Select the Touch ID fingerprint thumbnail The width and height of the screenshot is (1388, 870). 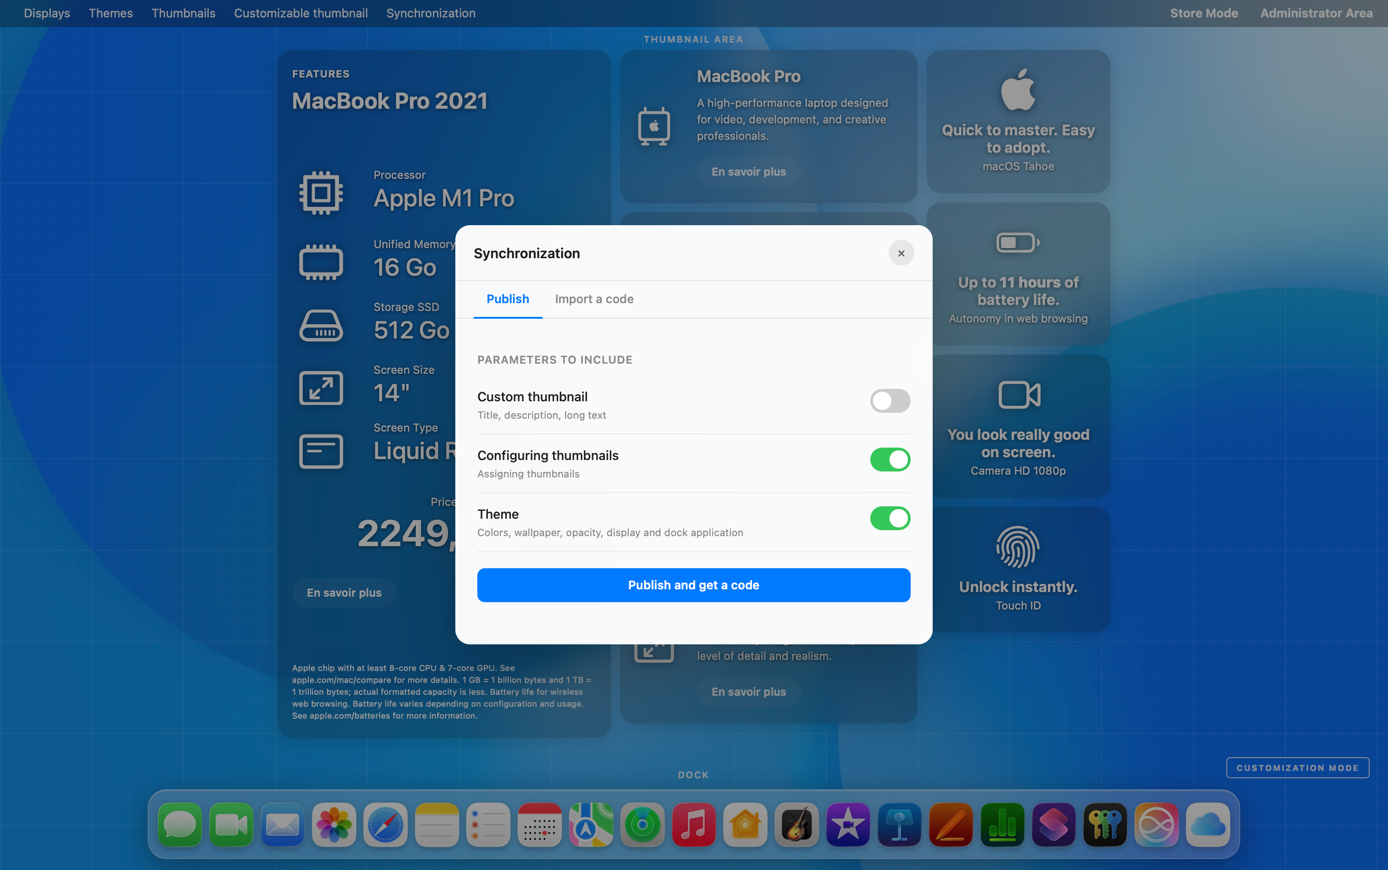coord(1018,570)
